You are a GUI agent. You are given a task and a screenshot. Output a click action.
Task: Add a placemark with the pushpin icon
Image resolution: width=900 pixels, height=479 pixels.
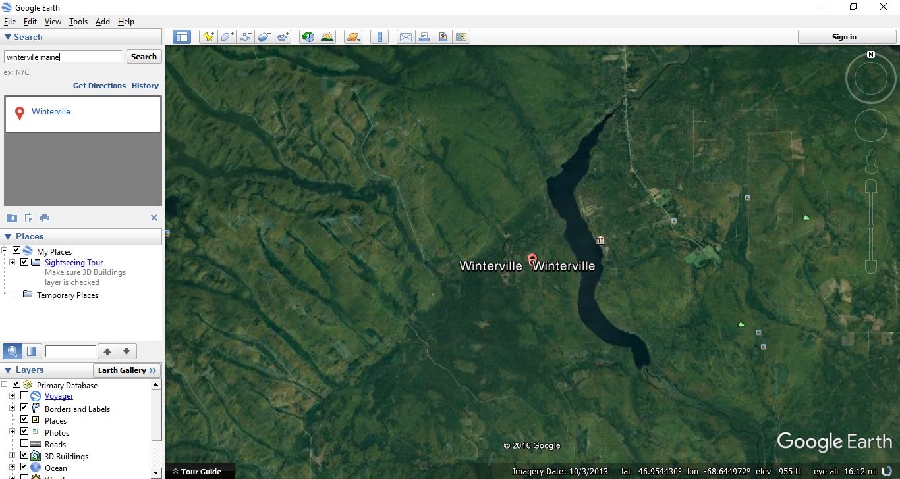(x=208, y=37)
